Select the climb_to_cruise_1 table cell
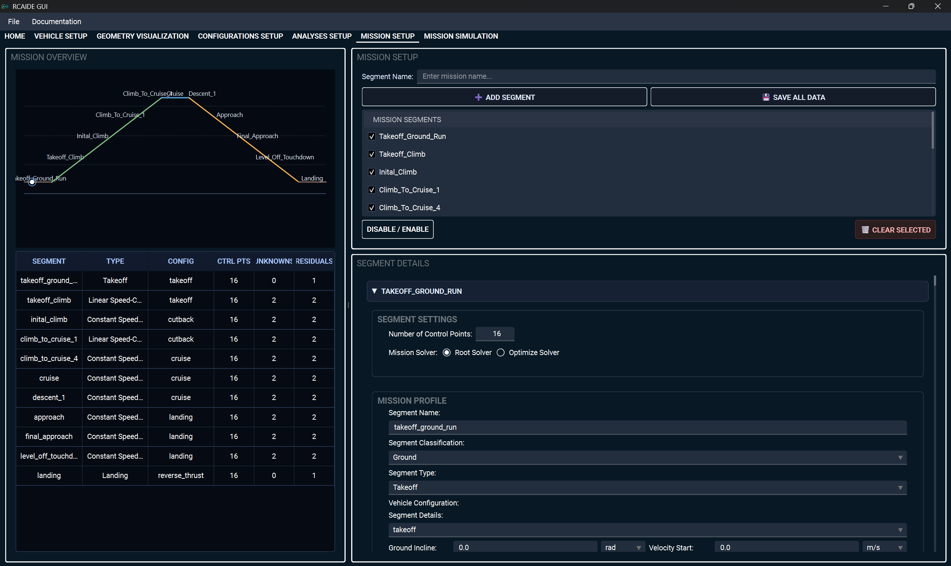The image size is (951, 566). [49, 339]
